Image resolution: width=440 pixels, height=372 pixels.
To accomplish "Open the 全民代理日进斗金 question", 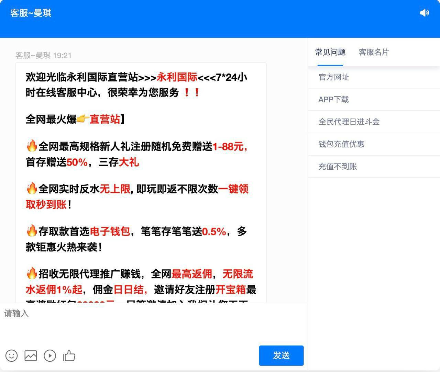I will (x=349, y=122).
